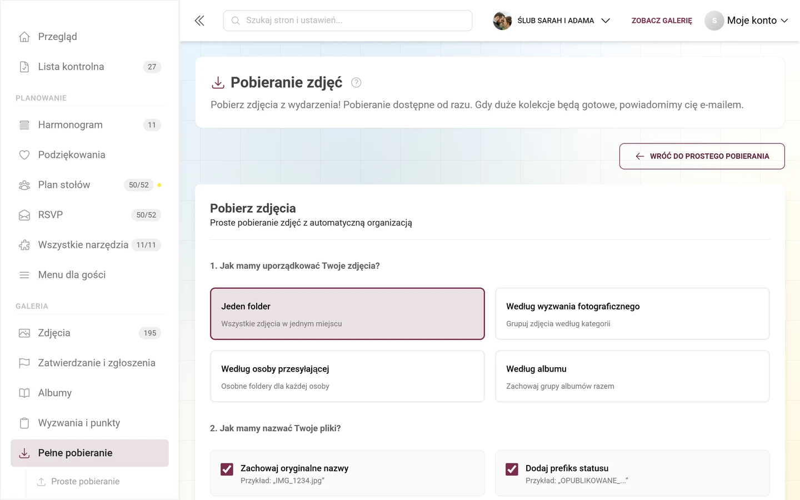
Task: Click the download icon in Pełne pobieranie
Action: 24,453
